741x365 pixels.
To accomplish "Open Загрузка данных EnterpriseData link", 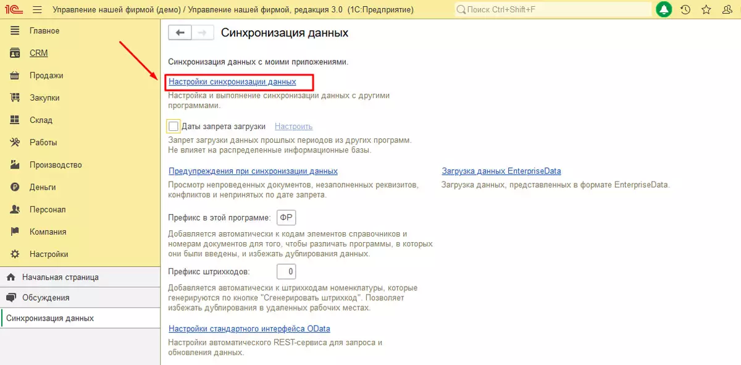I will point(501,171).
